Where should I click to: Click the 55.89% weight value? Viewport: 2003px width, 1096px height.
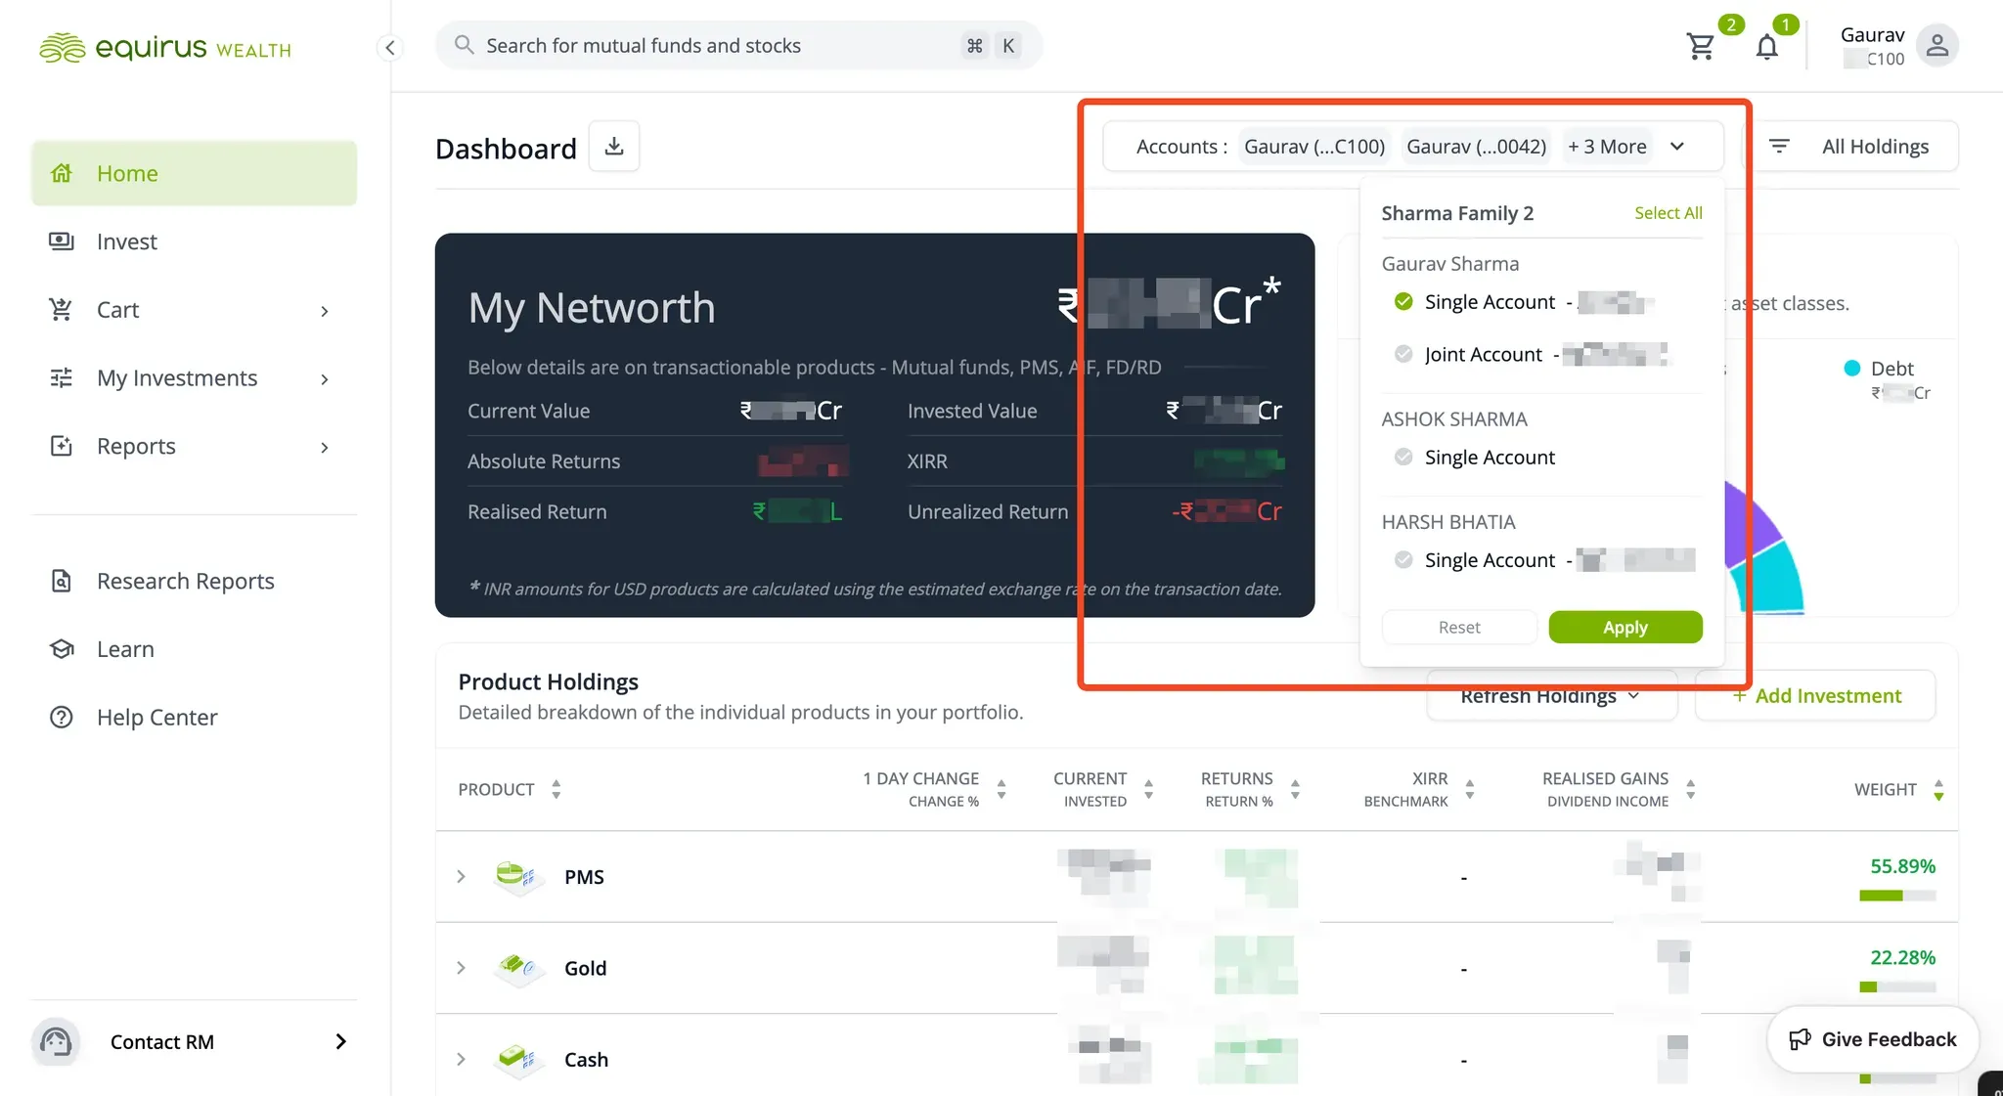click(1902, 866)
